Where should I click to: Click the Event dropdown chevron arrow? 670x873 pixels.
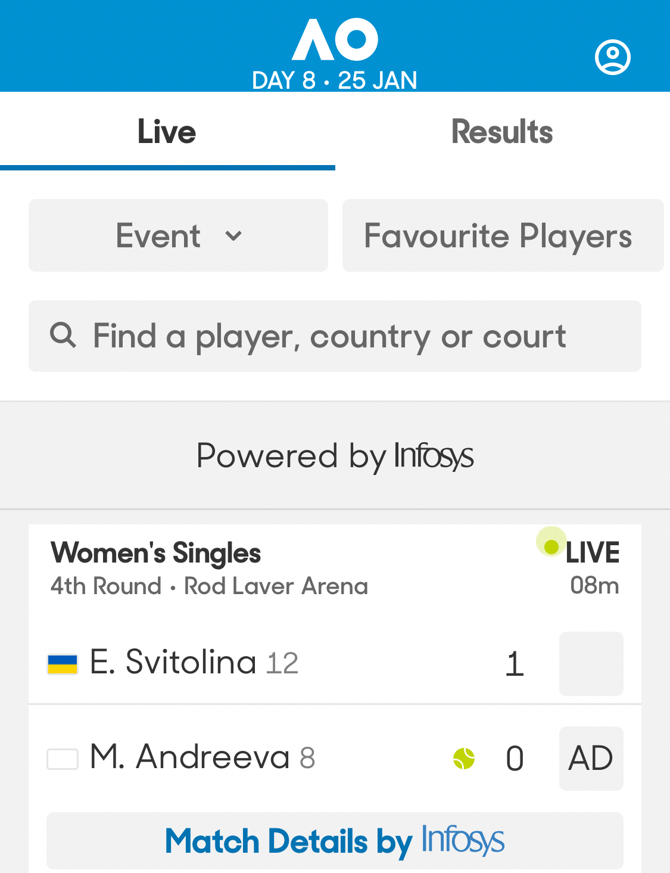pyautogui.click(x=233, y=236)
